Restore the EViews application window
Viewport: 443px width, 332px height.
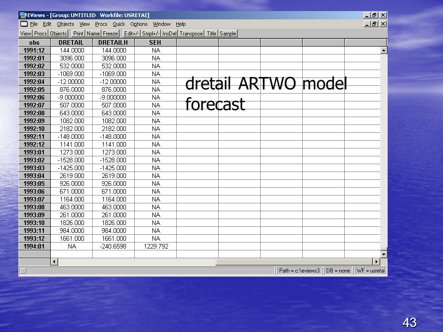pyautogui.click(x=375, y=15)
